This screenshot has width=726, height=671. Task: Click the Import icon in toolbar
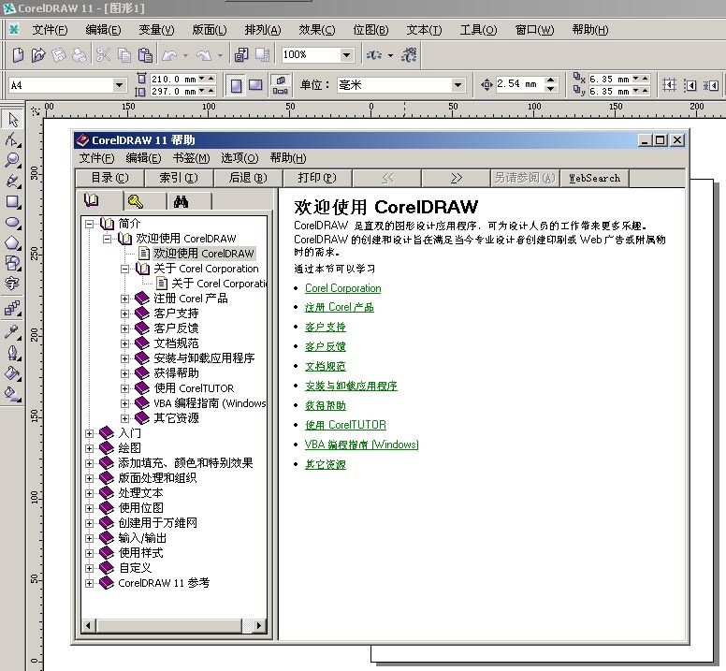click(241, 55)
